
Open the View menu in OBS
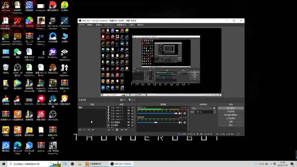pos(99,25)
